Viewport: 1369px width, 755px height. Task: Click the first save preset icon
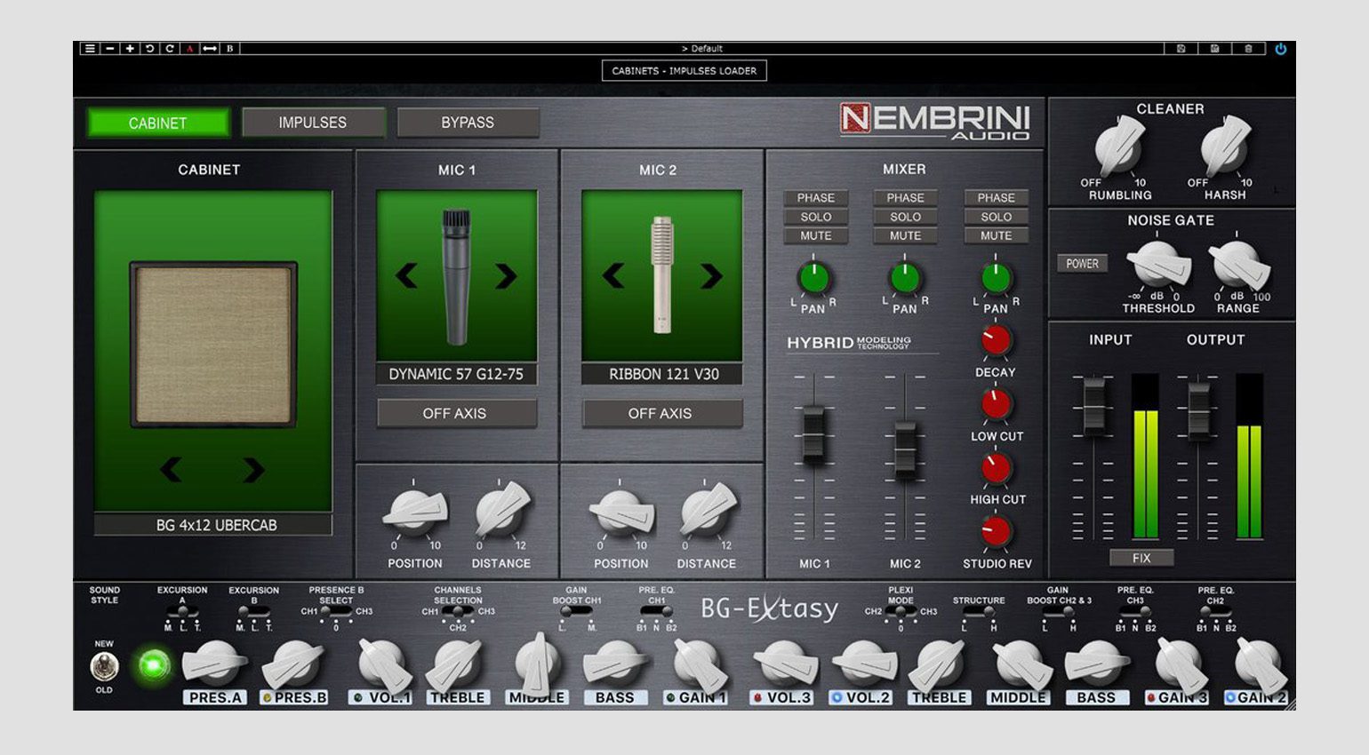(1181, 49)
